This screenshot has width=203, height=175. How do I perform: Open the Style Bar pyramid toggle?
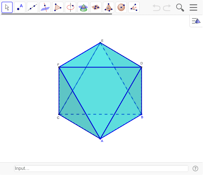pos(196,21)
